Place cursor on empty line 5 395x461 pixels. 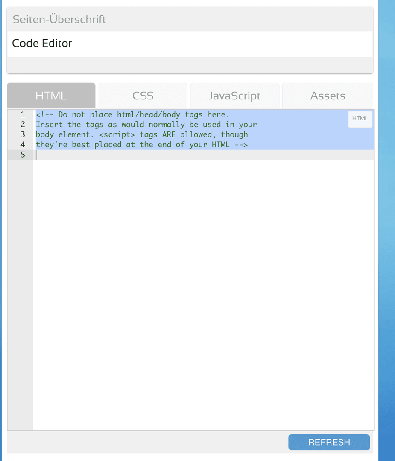204,155
